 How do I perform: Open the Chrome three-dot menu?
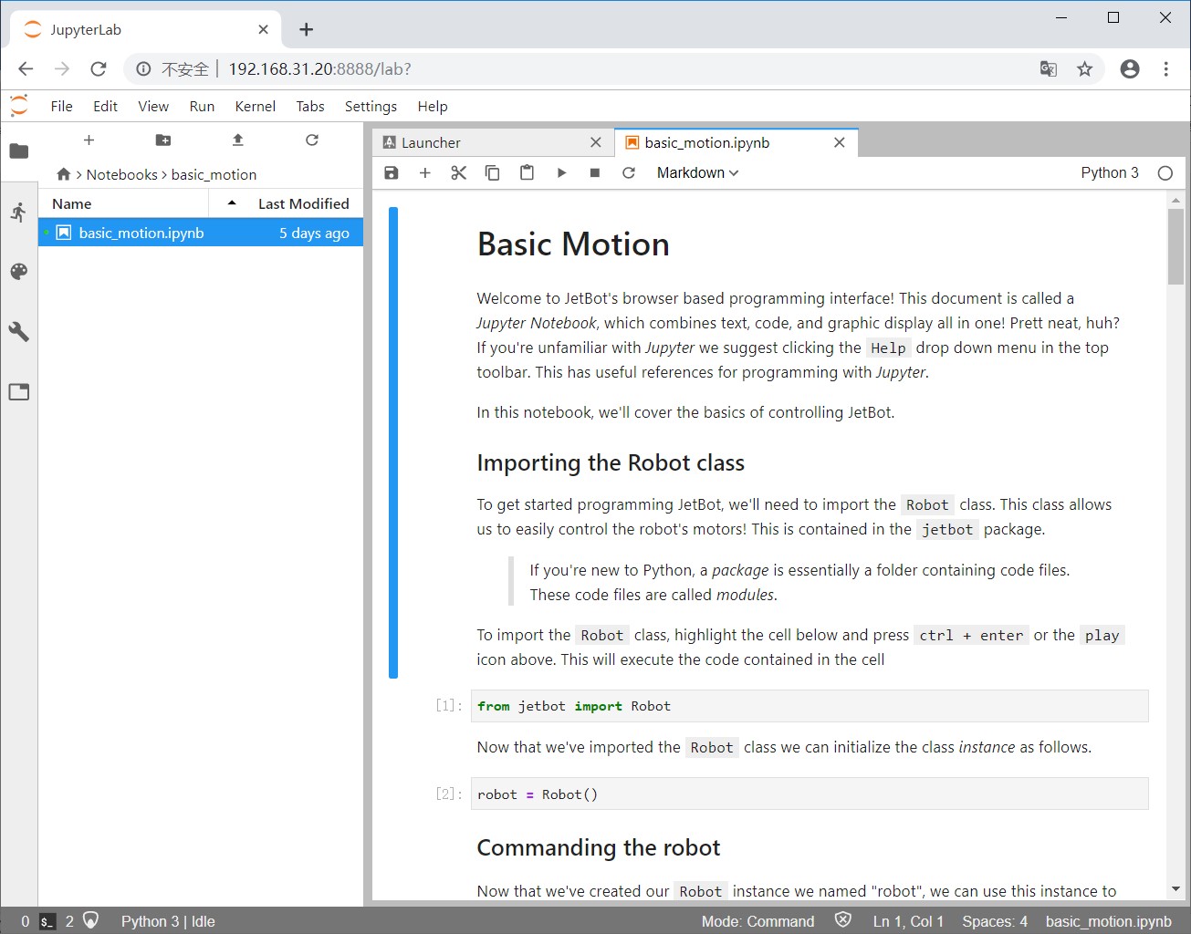1166,68
